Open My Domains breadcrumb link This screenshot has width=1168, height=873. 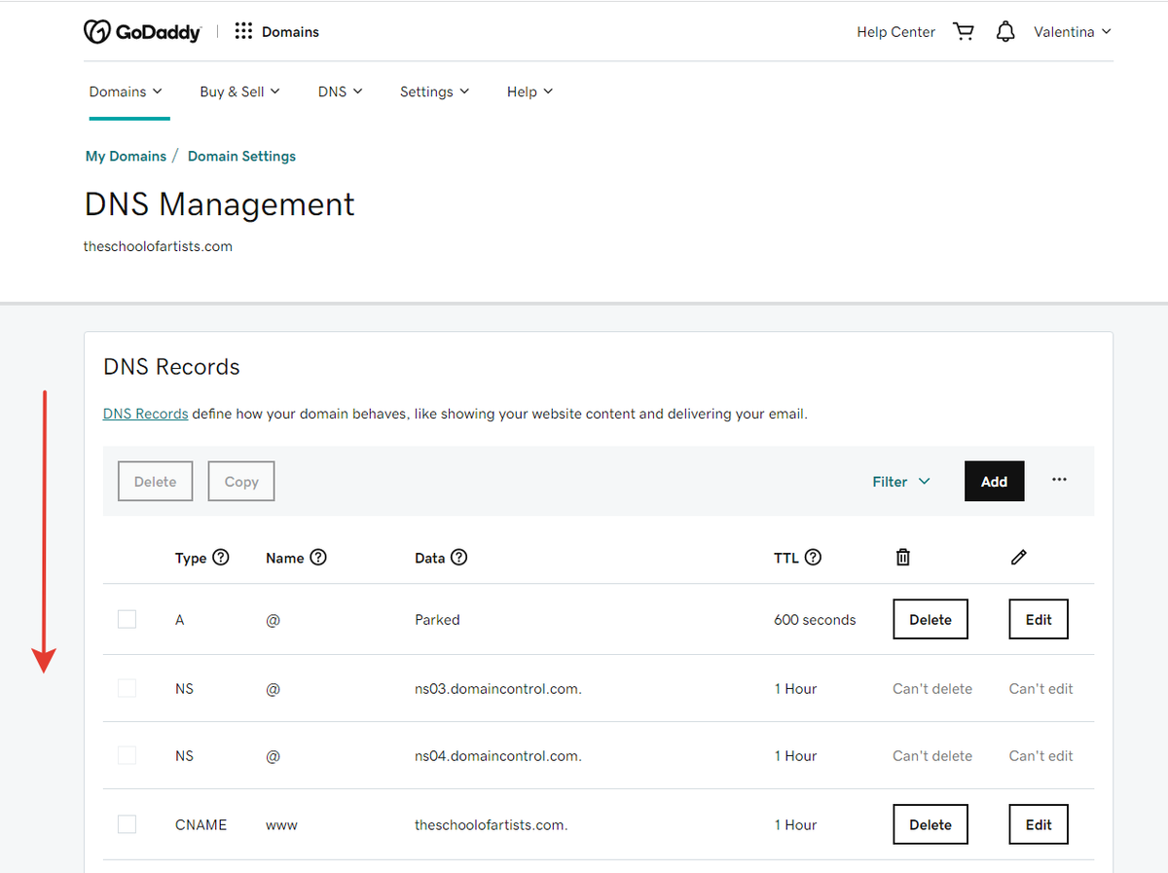[x=126, y=156]
